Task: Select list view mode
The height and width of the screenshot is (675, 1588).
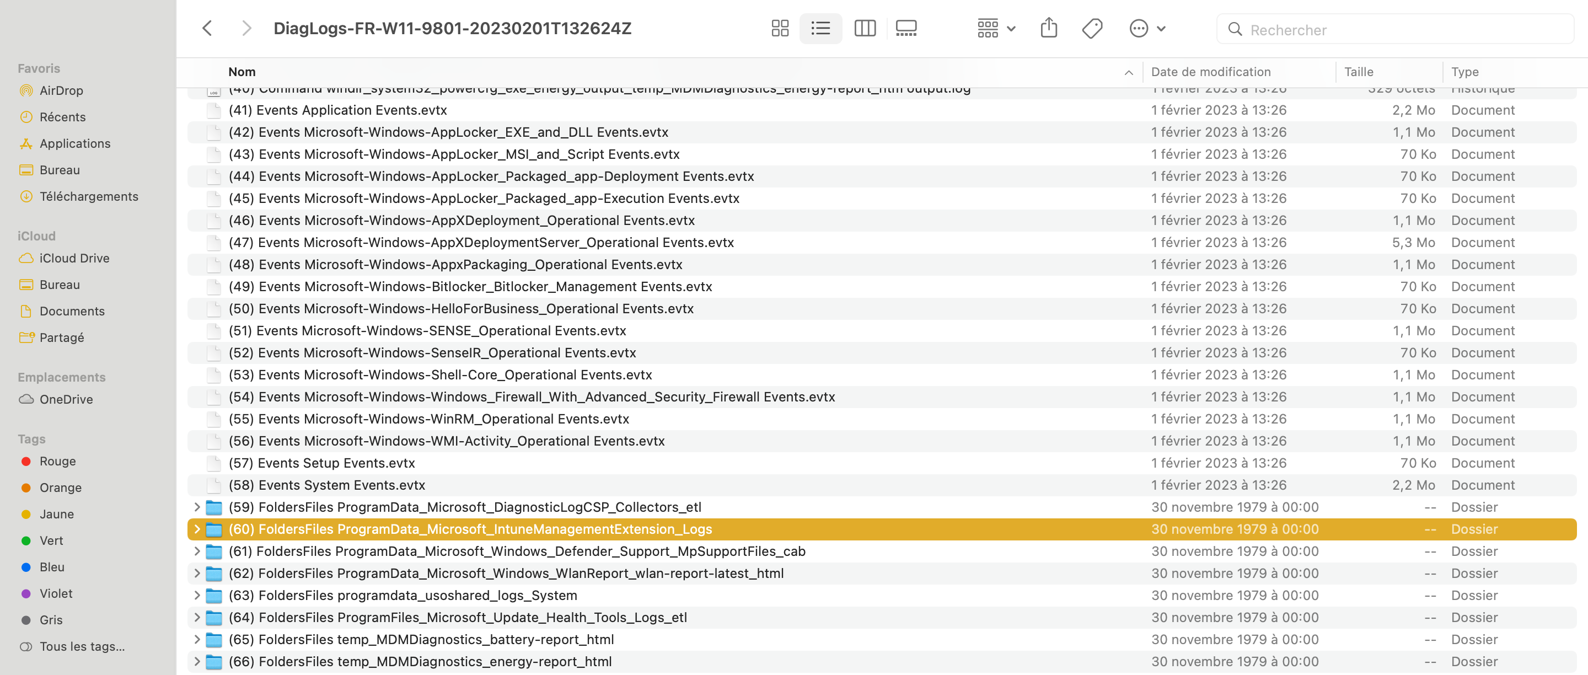Action: point(820,28)
